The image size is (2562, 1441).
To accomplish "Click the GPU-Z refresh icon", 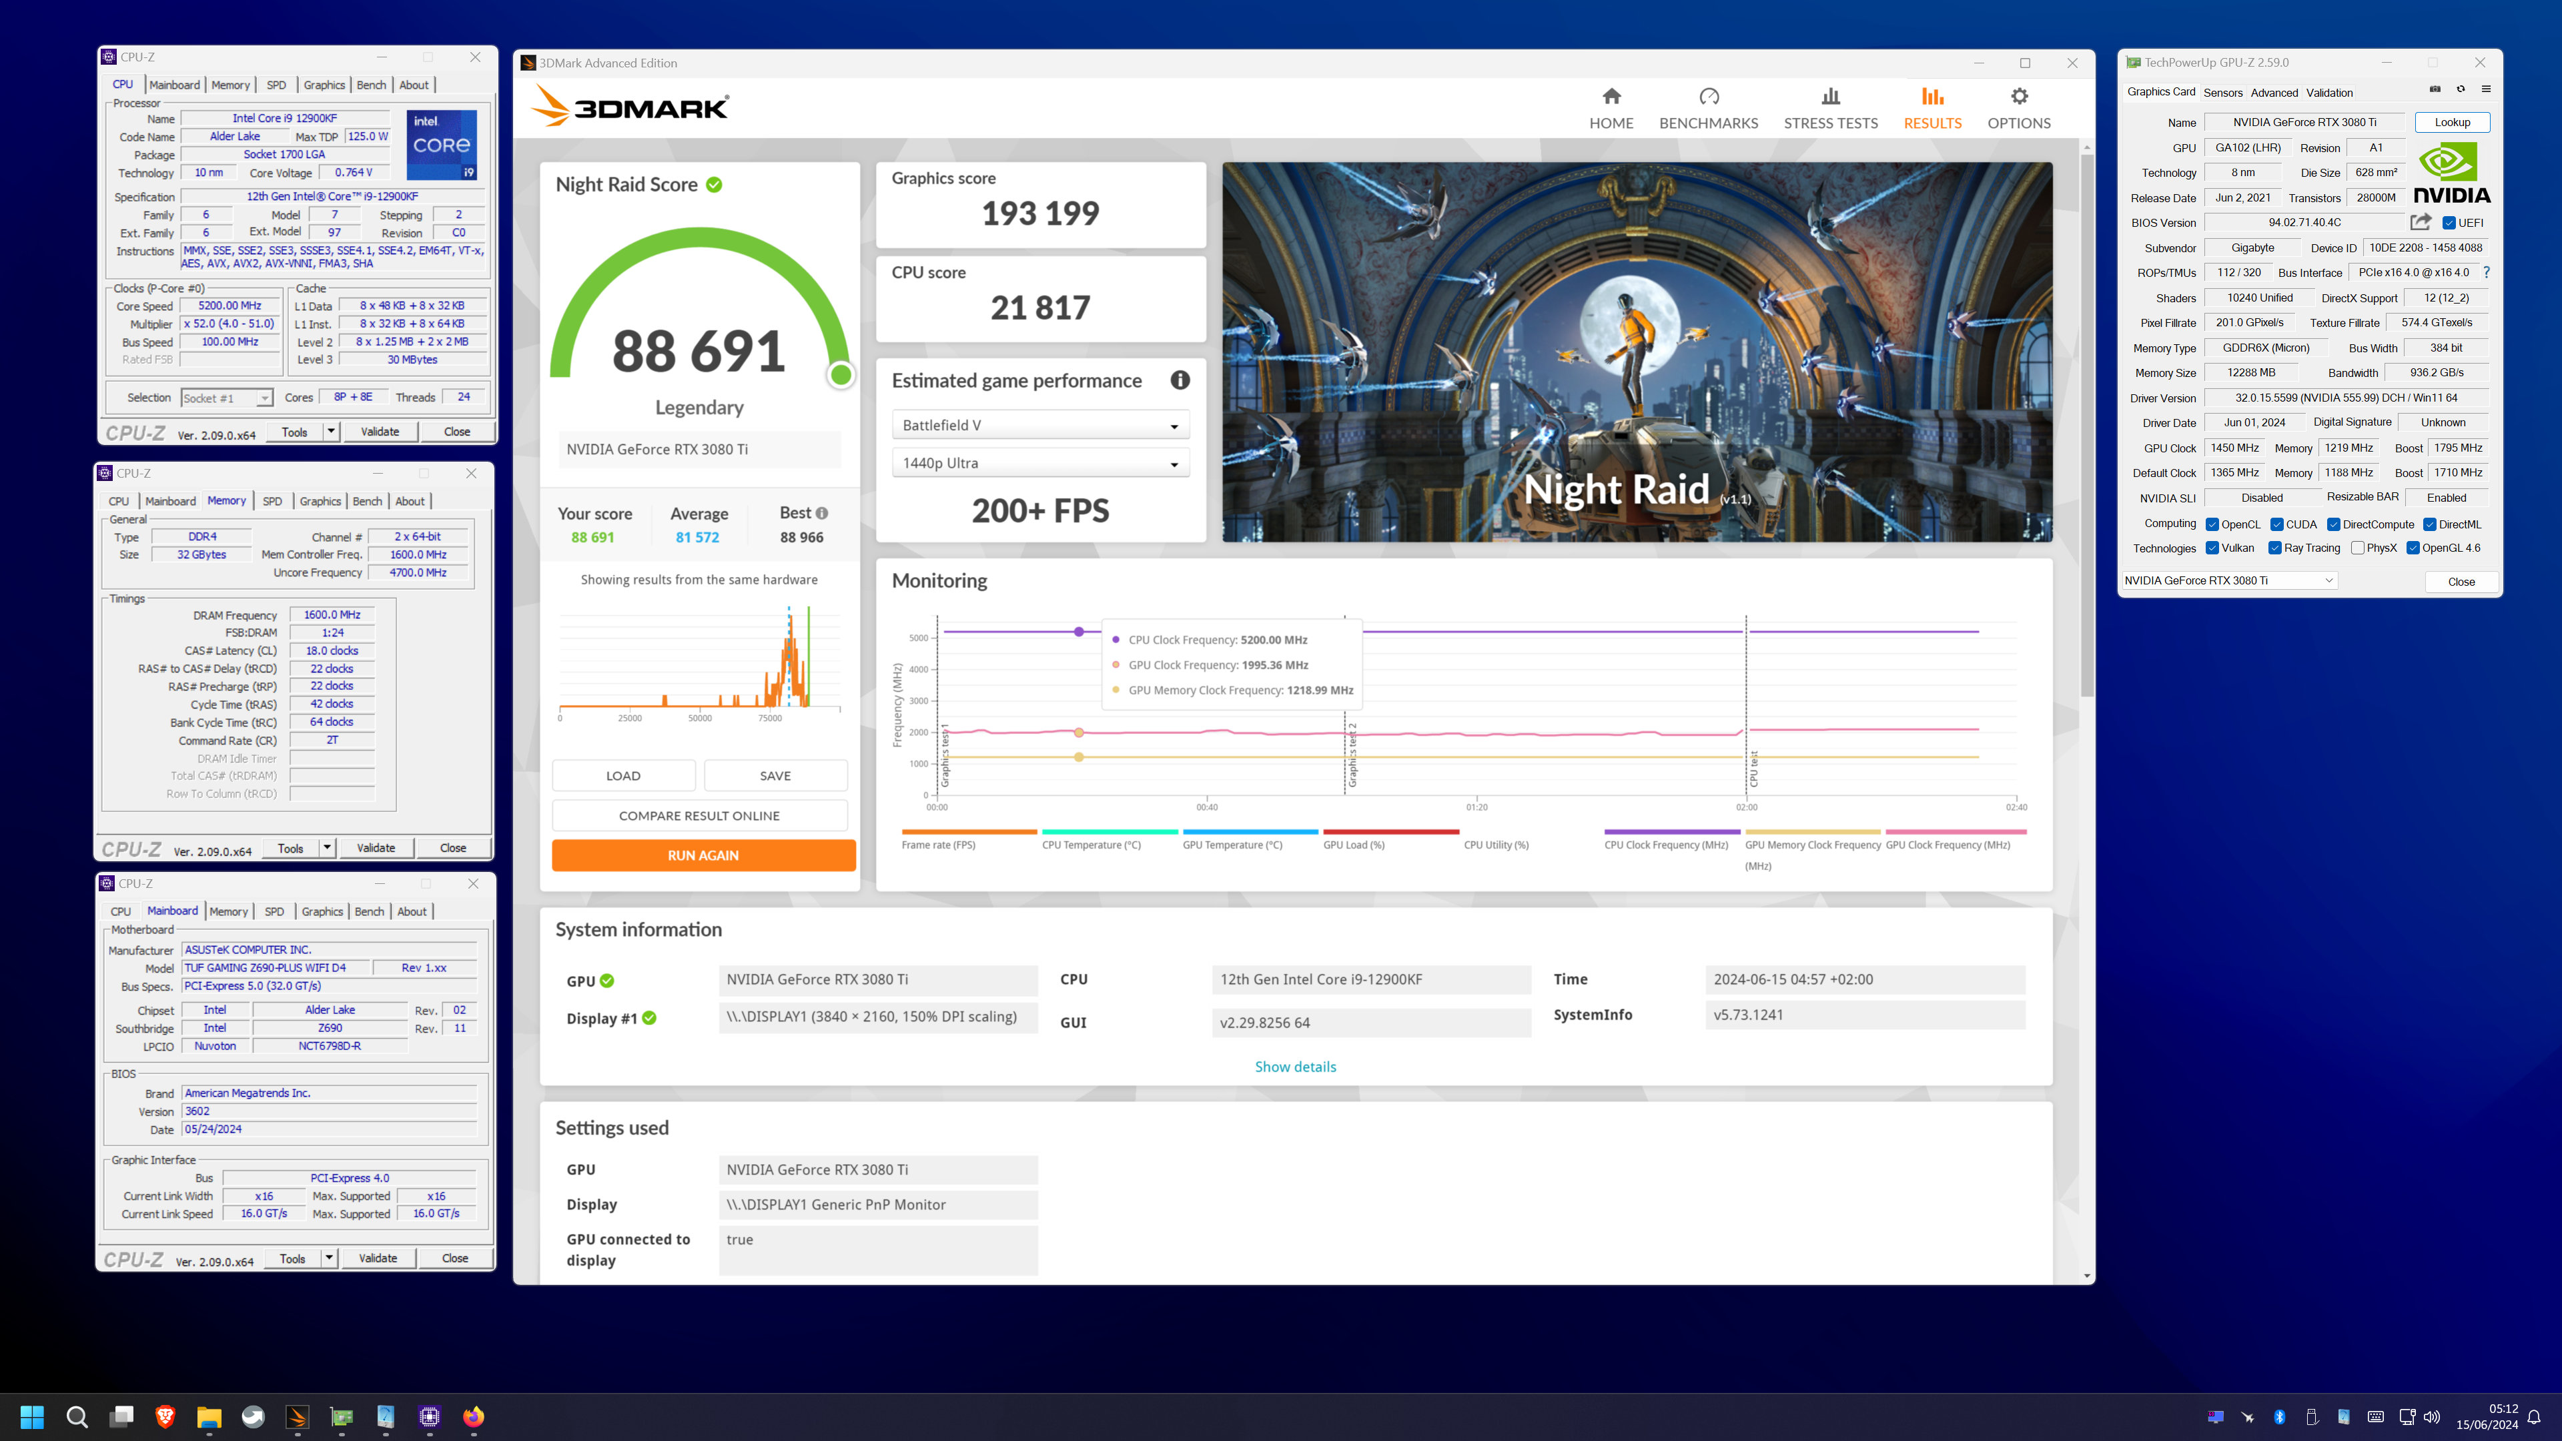I will coord(2461,89).
